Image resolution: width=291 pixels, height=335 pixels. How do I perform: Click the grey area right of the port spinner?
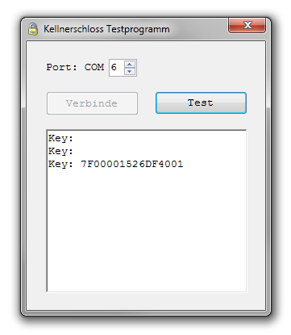[199, 68]
